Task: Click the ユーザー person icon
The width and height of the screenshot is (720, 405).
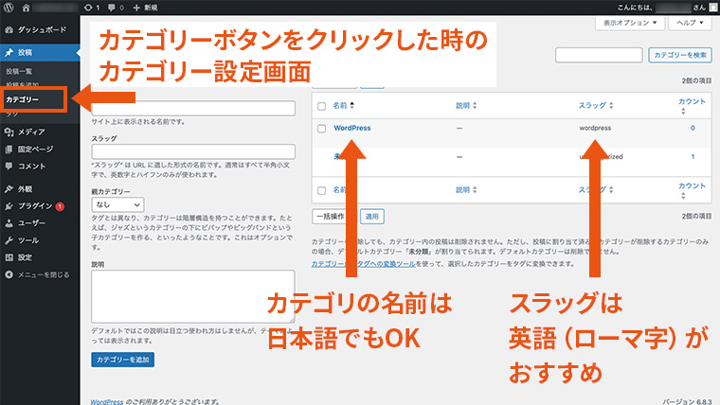Action: [9, 223]
